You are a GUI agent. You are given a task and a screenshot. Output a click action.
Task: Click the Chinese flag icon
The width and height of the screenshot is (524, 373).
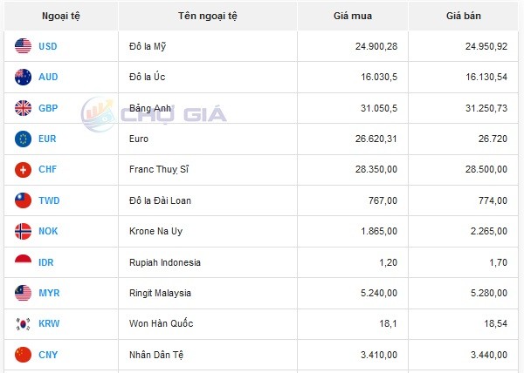(x=24, y=355)
